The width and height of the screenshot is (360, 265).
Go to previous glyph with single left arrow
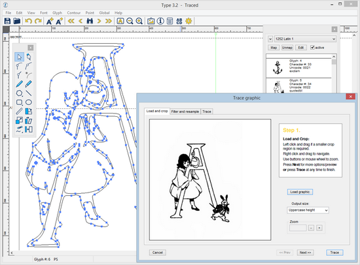coord(81,21)
